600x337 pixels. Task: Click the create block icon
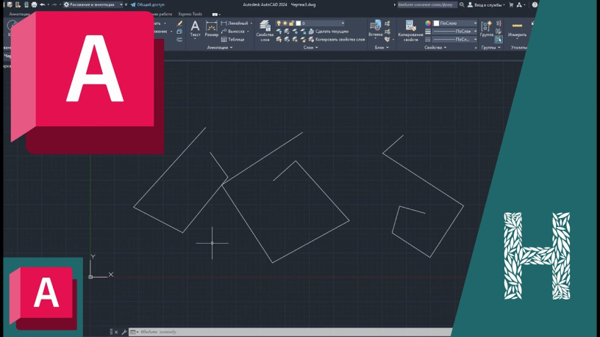click(x=387, y=23)
